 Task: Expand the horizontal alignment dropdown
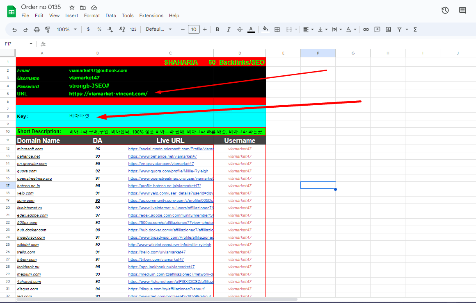312,29
